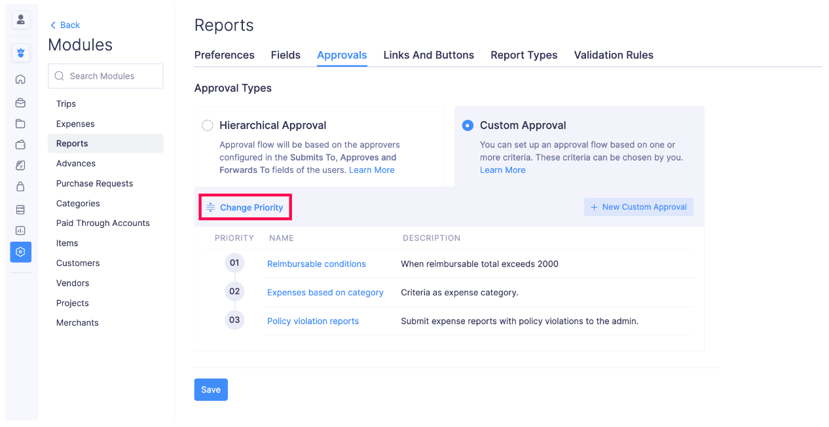Image resolution: width=829 pixels, height=427 pixels.
Task: Switch to the Fields tab
Action: 286,55
